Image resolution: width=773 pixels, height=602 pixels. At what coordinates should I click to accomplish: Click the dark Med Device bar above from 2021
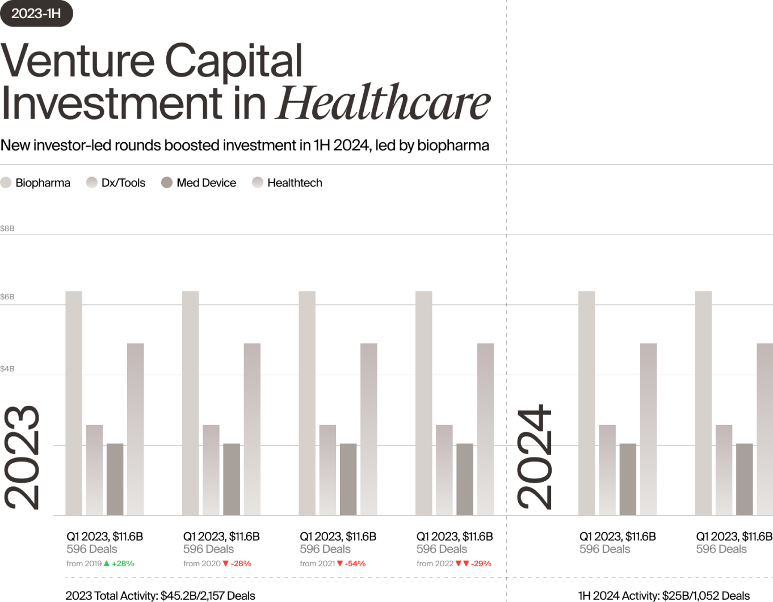348,479
